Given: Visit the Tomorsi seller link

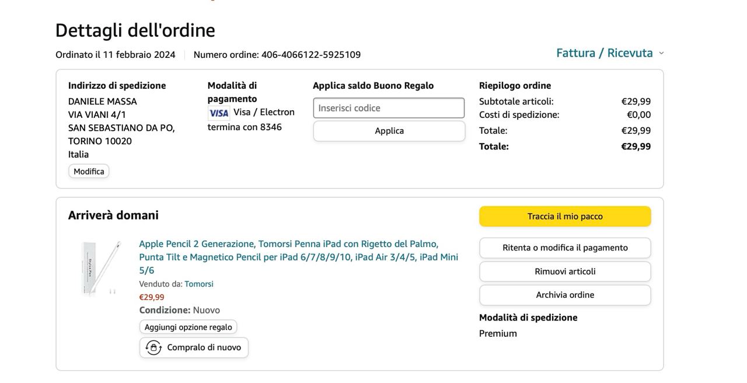Looking at the screenshot, I should (x=199, y=284).
